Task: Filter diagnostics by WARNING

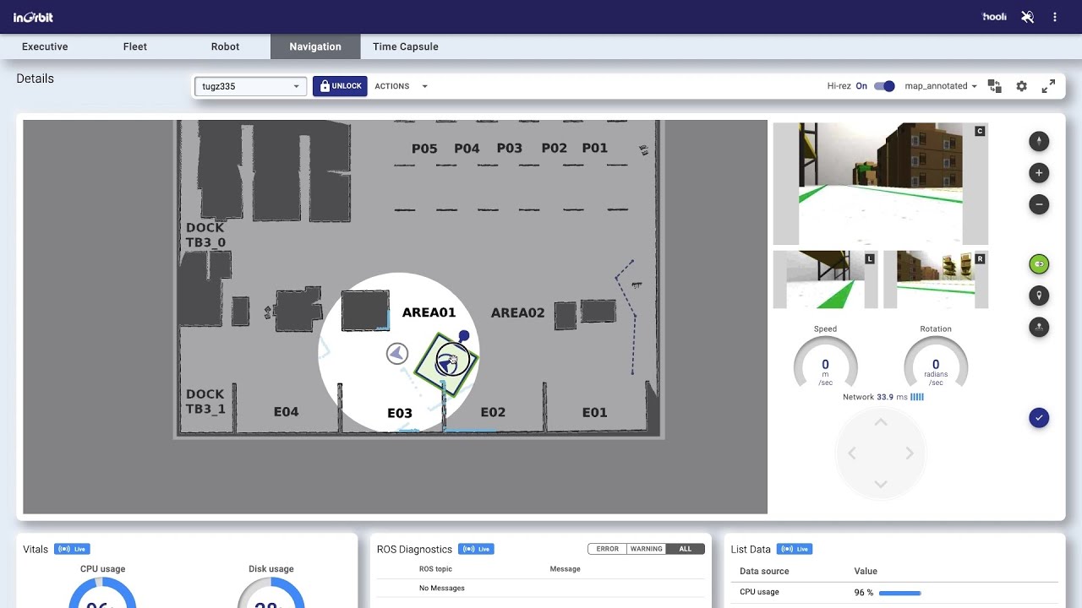Action: coord(646,549)
